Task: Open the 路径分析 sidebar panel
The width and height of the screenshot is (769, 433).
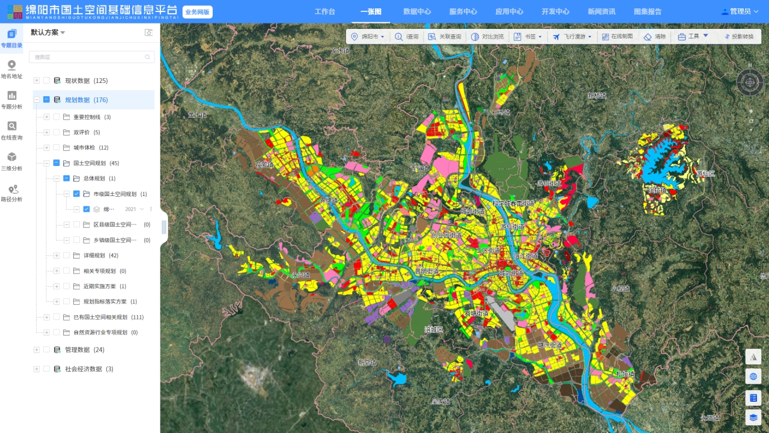Action: point(11,192)
